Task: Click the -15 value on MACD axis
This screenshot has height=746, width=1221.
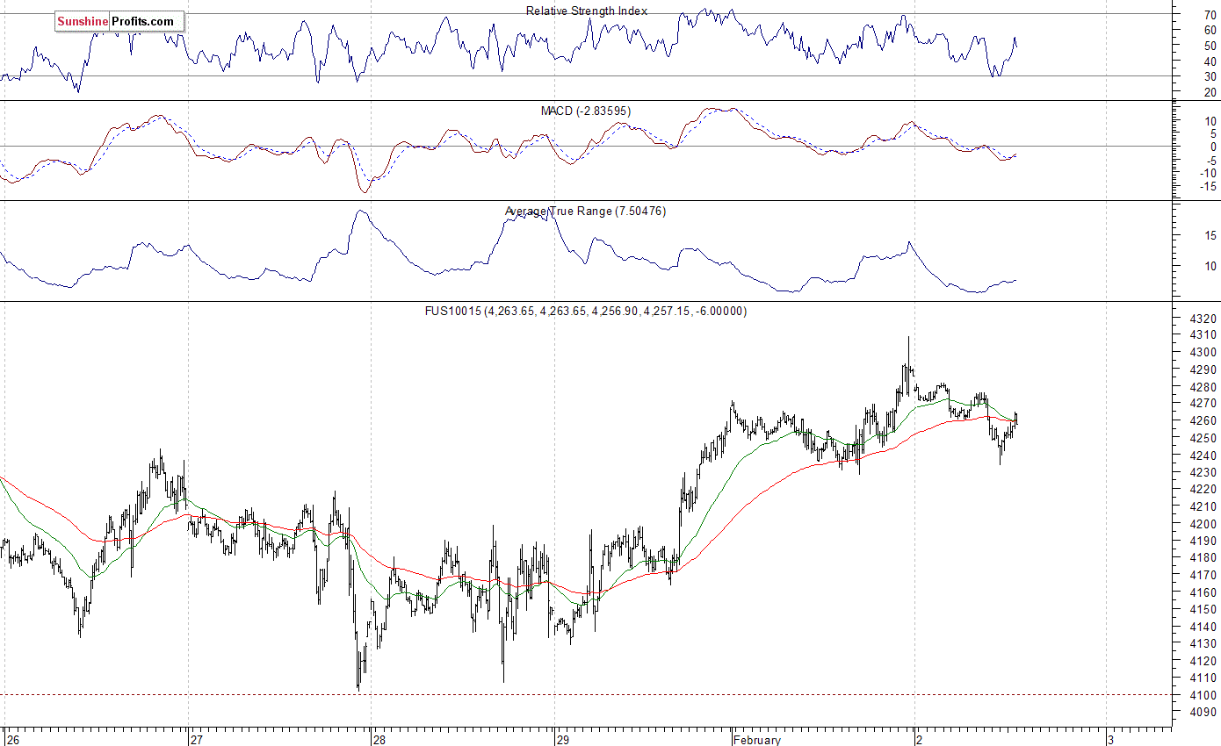Action: click(x=1208, y=186)
